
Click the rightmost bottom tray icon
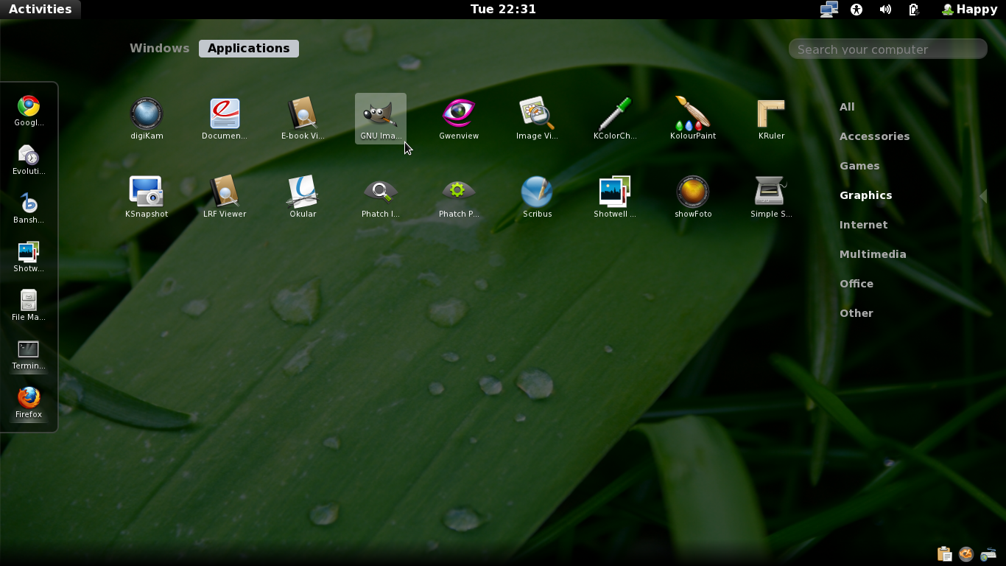(x=988, y=554)
